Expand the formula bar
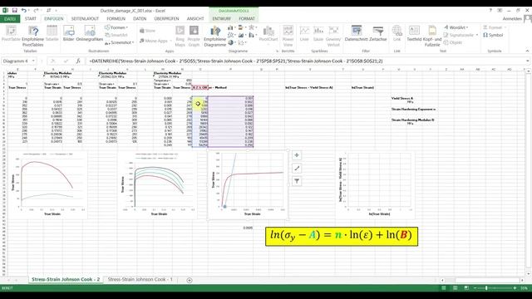 [x=528, y=61]
